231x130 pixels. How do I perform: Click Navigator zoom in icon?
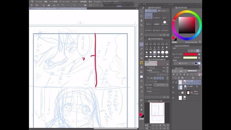click(x=157, y=125)
